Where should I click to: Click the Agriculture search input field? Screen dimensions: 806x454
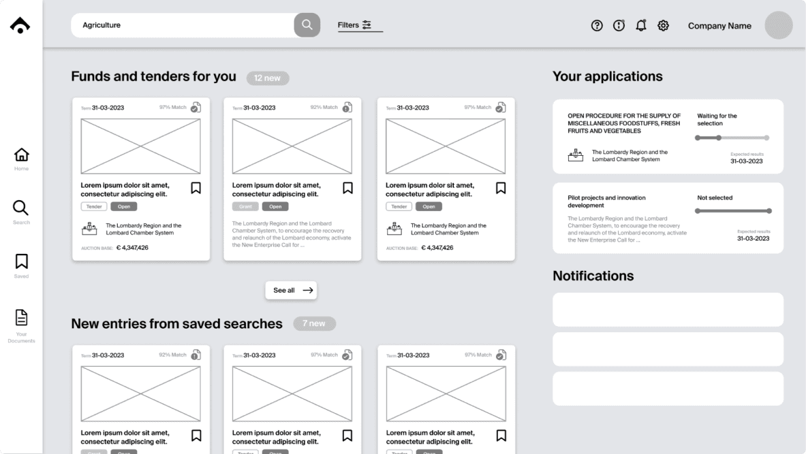184,26
